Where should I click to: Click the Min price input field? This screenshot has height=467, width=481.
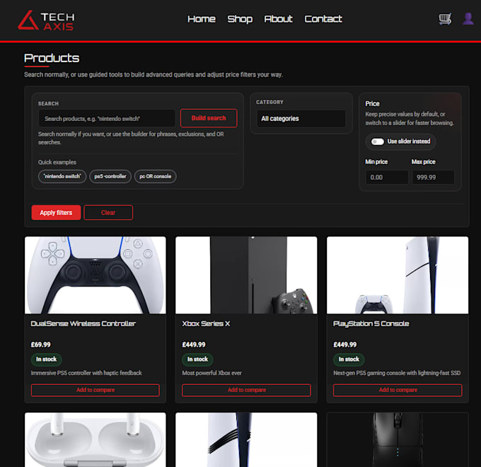click(x=387, y=178)
